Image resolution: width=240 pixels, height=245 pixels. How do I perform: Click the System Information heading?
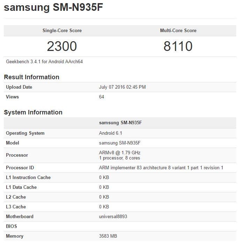tap(33, 112)
